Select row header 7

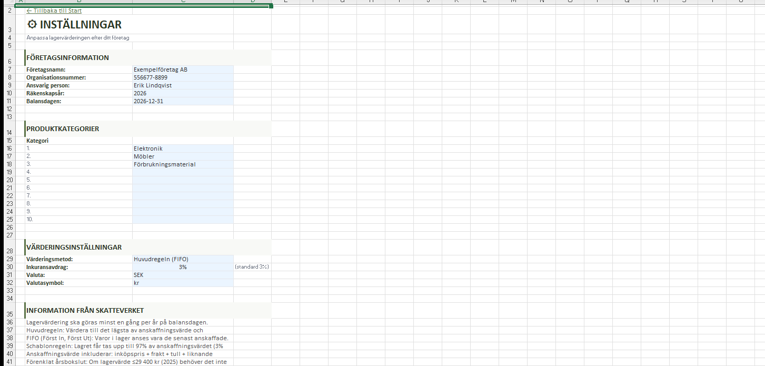click(x=9, y=70)
